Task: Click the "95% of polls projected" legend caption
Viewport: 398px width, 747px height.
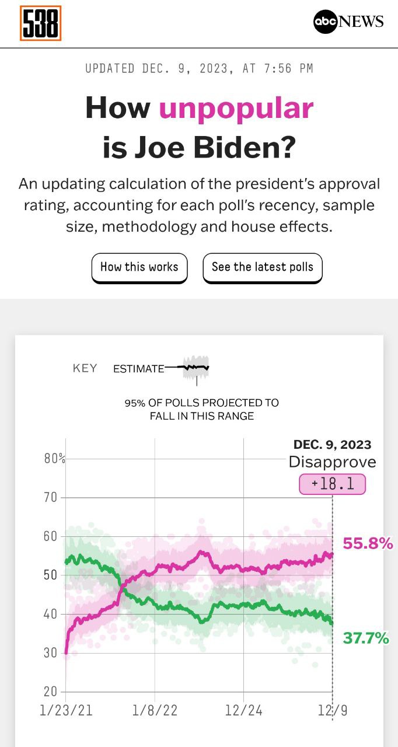Action: coord(201,410)
